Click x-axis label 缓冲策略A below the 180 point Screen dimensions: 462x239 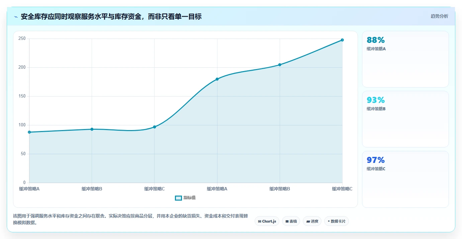coord(217,189)
